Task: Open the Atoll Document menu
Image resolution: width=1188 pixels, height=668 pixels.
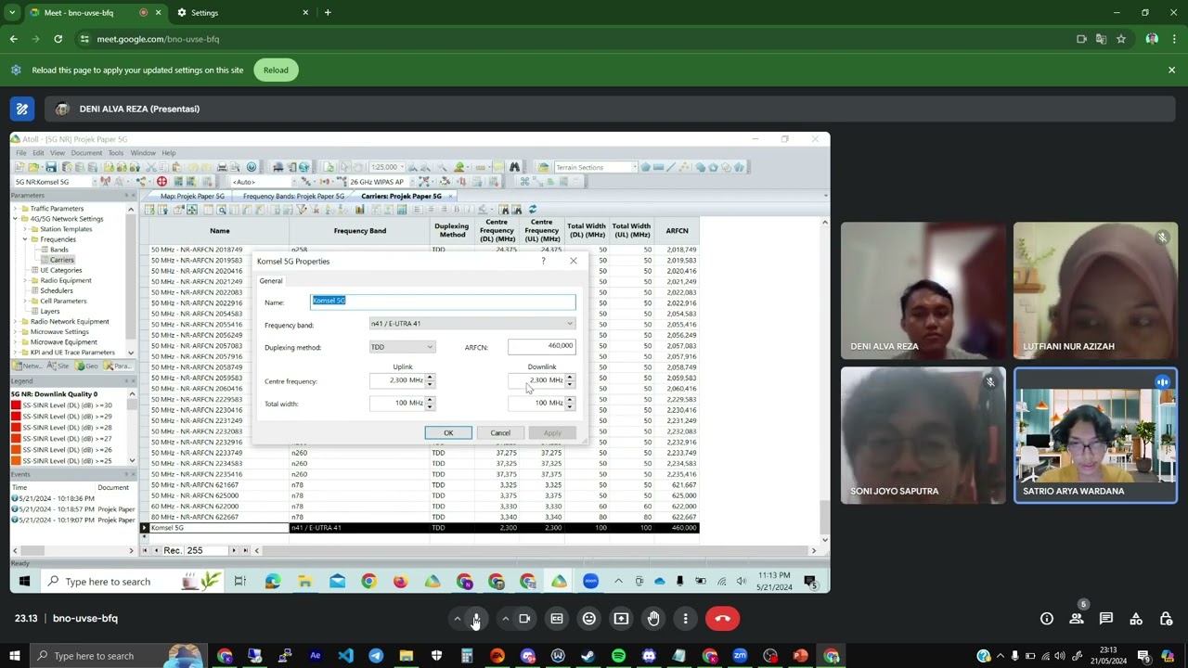Action: coord(86,153)
